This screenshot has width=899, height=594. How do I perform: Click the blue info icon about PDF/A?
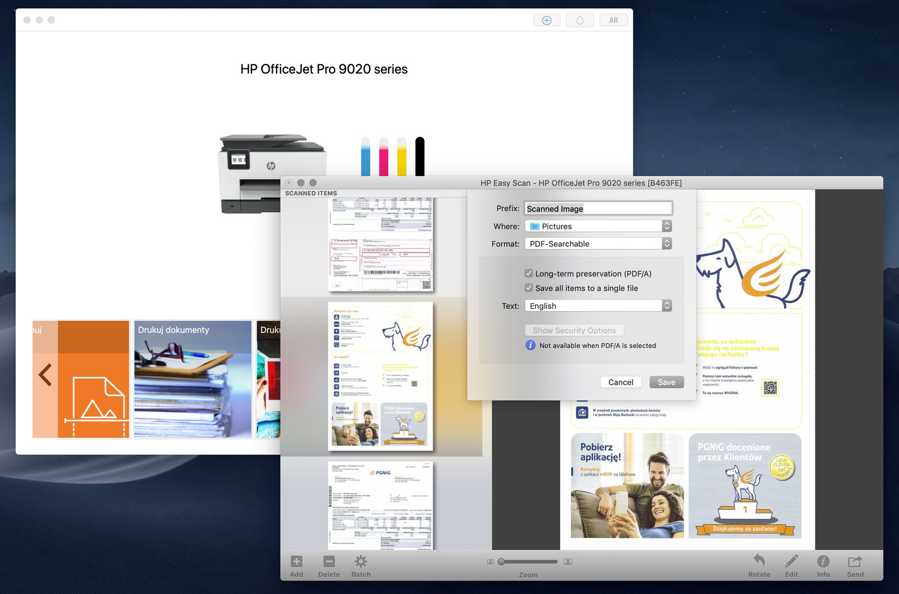click(x=531, y=345)
